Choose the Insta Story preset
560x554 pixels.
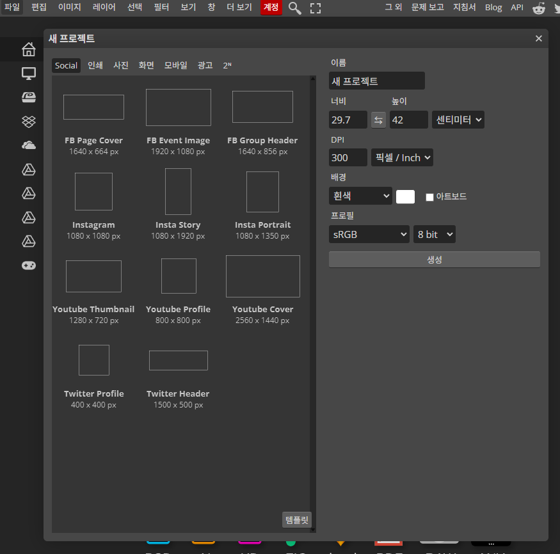[x=178, y=205]
